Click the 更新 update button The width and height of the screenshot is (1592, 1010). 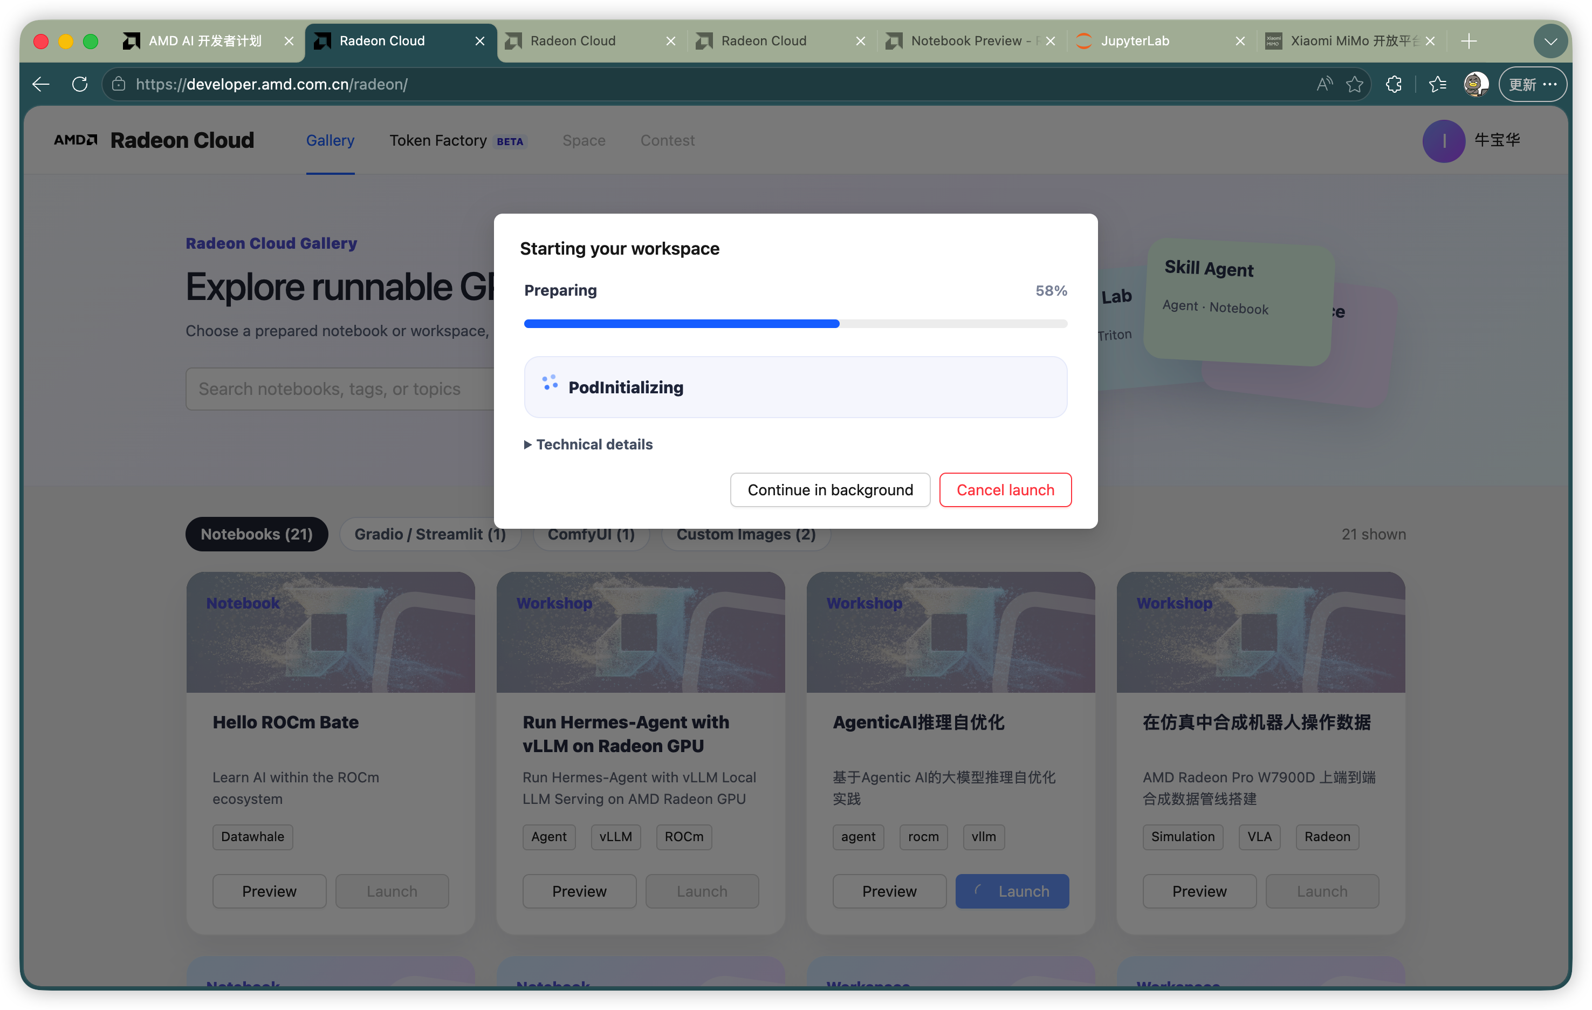pos(1533,84)
